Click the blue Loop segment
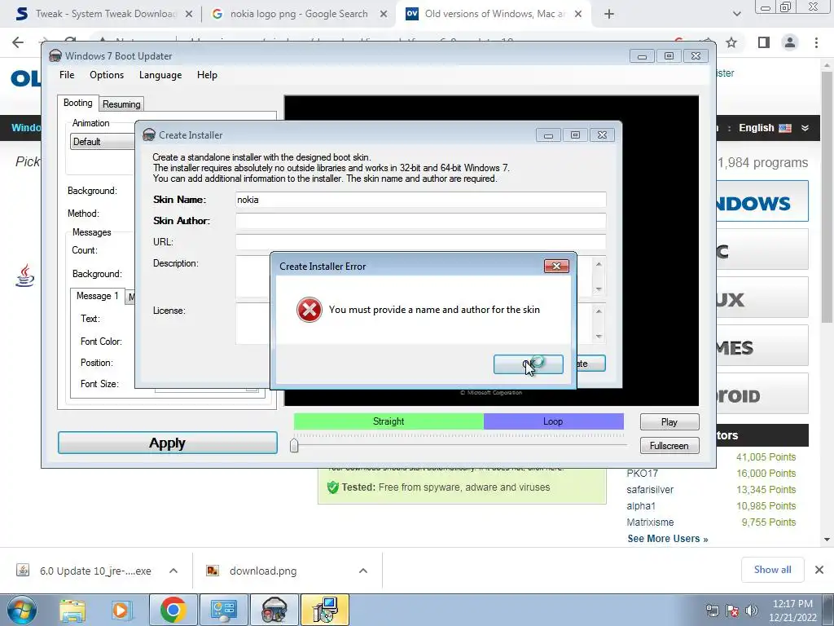This screenshot has width=834, height=626. (x=553, y=421)
